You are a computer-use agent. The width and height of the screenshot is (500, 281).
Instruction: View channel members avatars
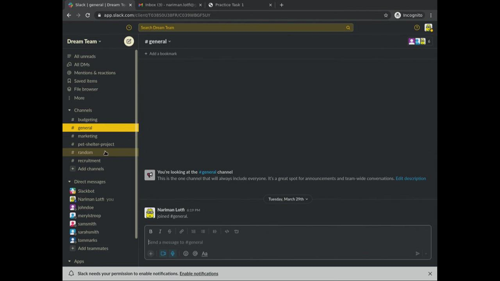coord(420,41)
